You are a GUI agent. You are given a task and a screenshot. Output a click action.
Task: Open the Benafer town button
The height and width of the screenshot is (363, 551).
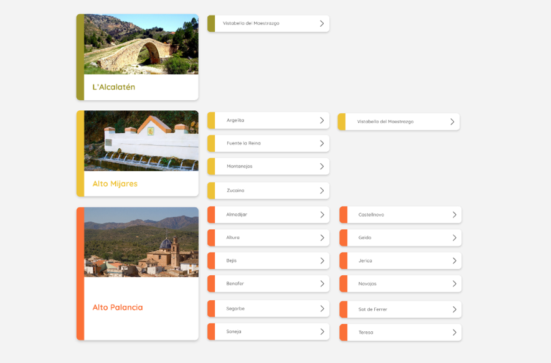pyautogui.click(x=268, y=283)
